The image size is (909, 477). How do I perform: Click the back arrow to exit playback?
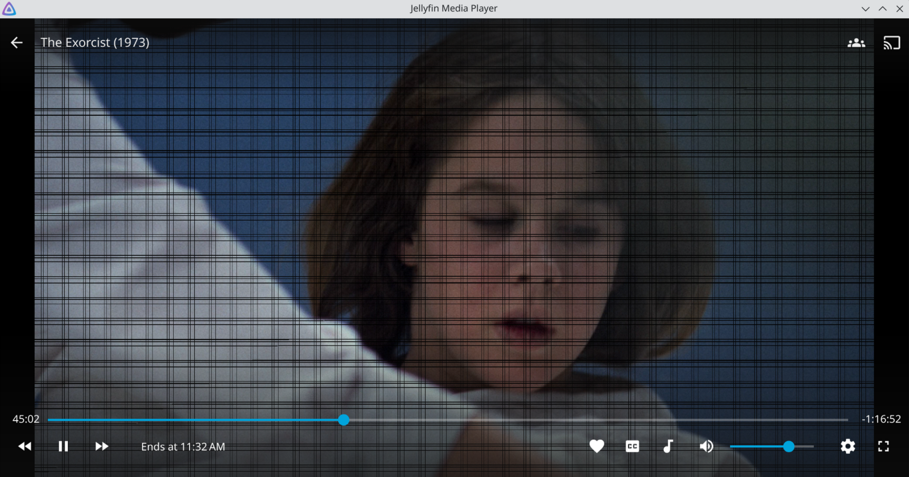pos(17,43)
